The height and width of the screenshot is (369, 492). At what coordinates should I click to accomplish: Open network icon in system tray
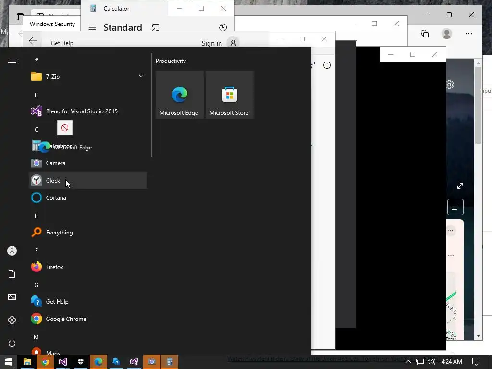click(420, 362)
